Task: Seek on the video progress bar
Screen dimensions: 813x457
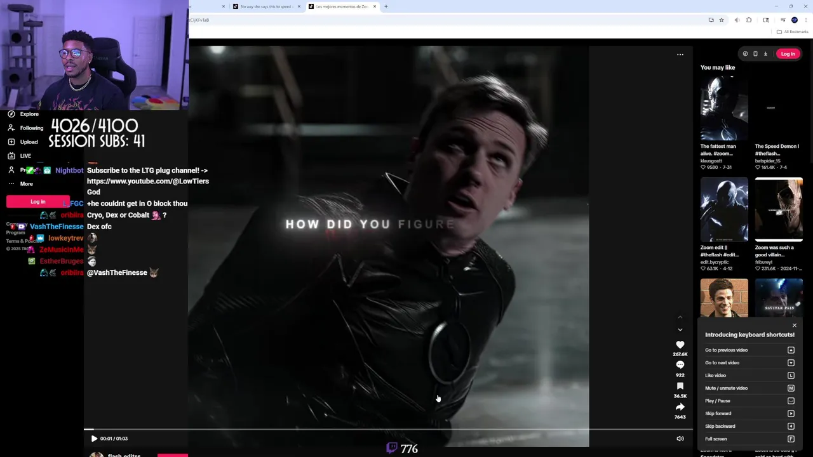Action: [387, 430]
